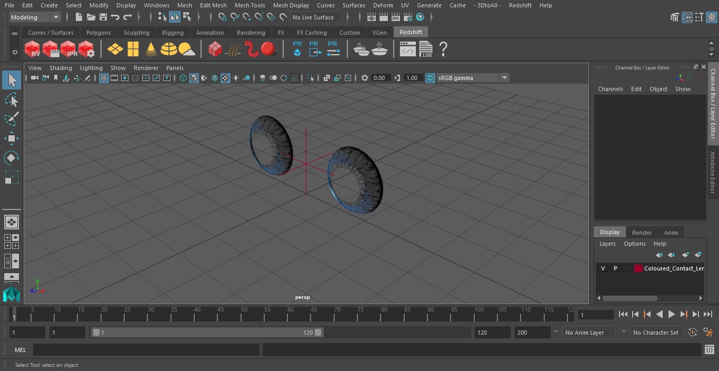719x371 pixels.
Task: Switch to the Render layer tab
Action: pyautogui.click(x=642, y=233)
